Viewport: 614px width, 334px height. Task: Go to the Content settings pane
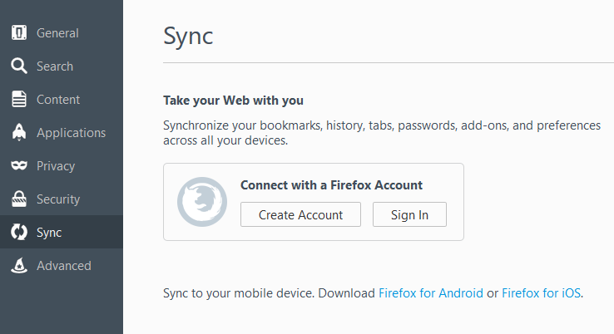coord(58,100)
